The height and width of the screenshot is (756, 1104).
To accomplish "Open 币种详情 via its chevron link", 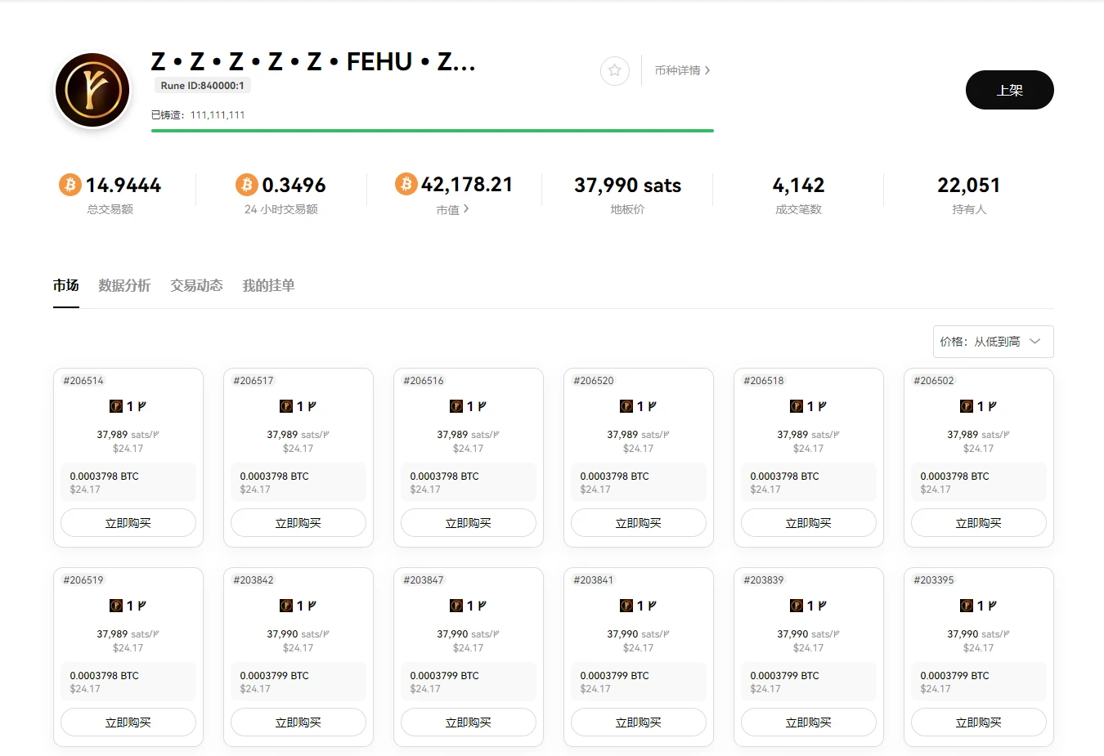I will pyautogui.click(x=682, y=70).
